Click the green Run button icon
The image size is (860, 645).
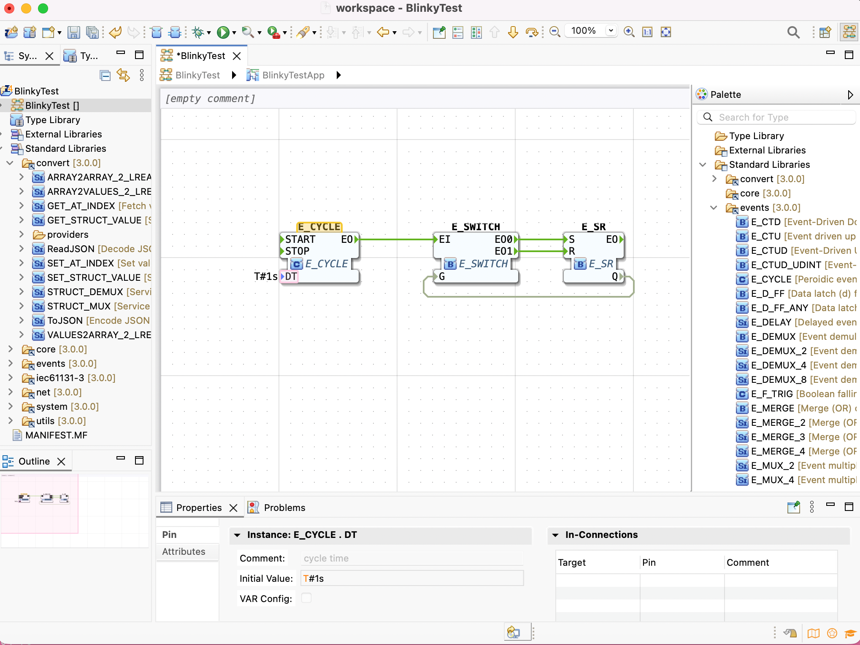pos(223,32)
